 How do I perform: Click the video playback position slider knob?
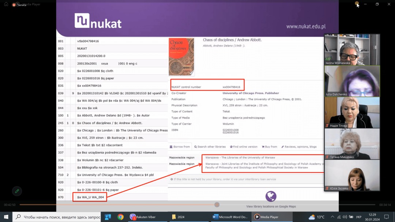(x=217, y=204)
